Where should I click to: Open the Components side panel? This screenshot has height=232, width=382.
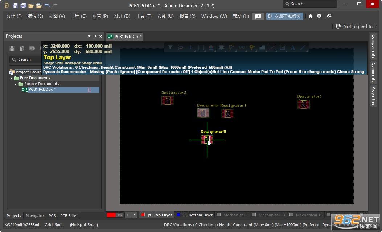click(x=373, y=46)
